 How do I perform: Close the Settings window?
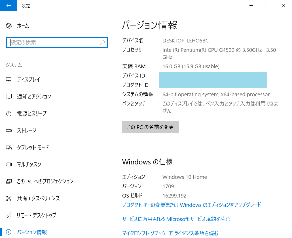(283, 6)
